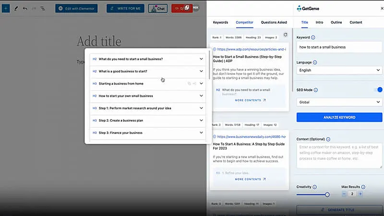This screenshot has width=384, height=216.
Task: Click the info icon beside Creativity
Action: 318,187
